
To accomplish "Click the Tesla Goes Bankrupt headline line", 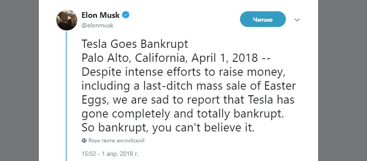I will point(135,44).
